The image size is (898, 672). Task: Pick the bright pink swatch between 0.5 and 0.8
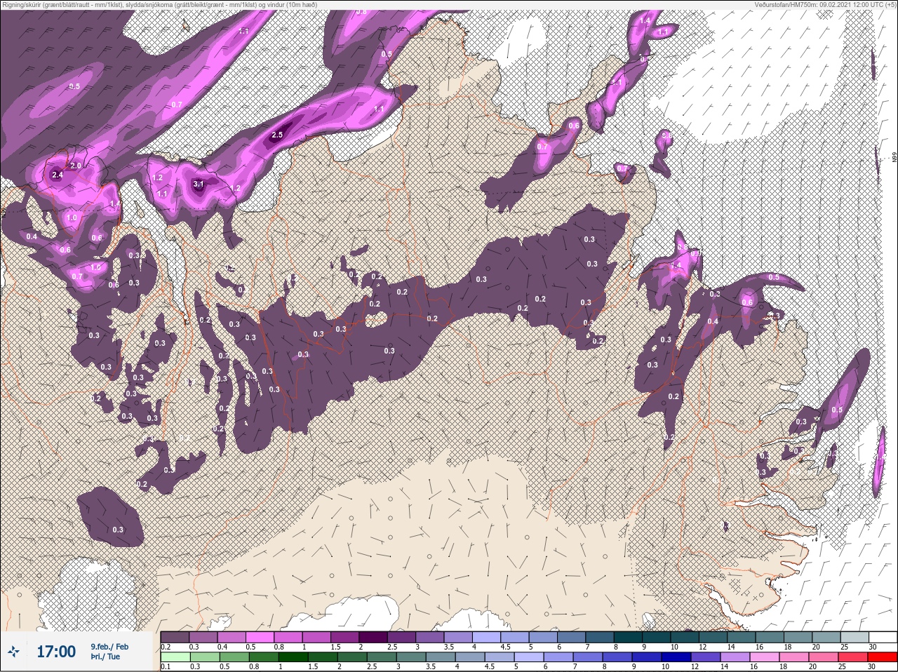pyautogui.click(x=260, y=637)
